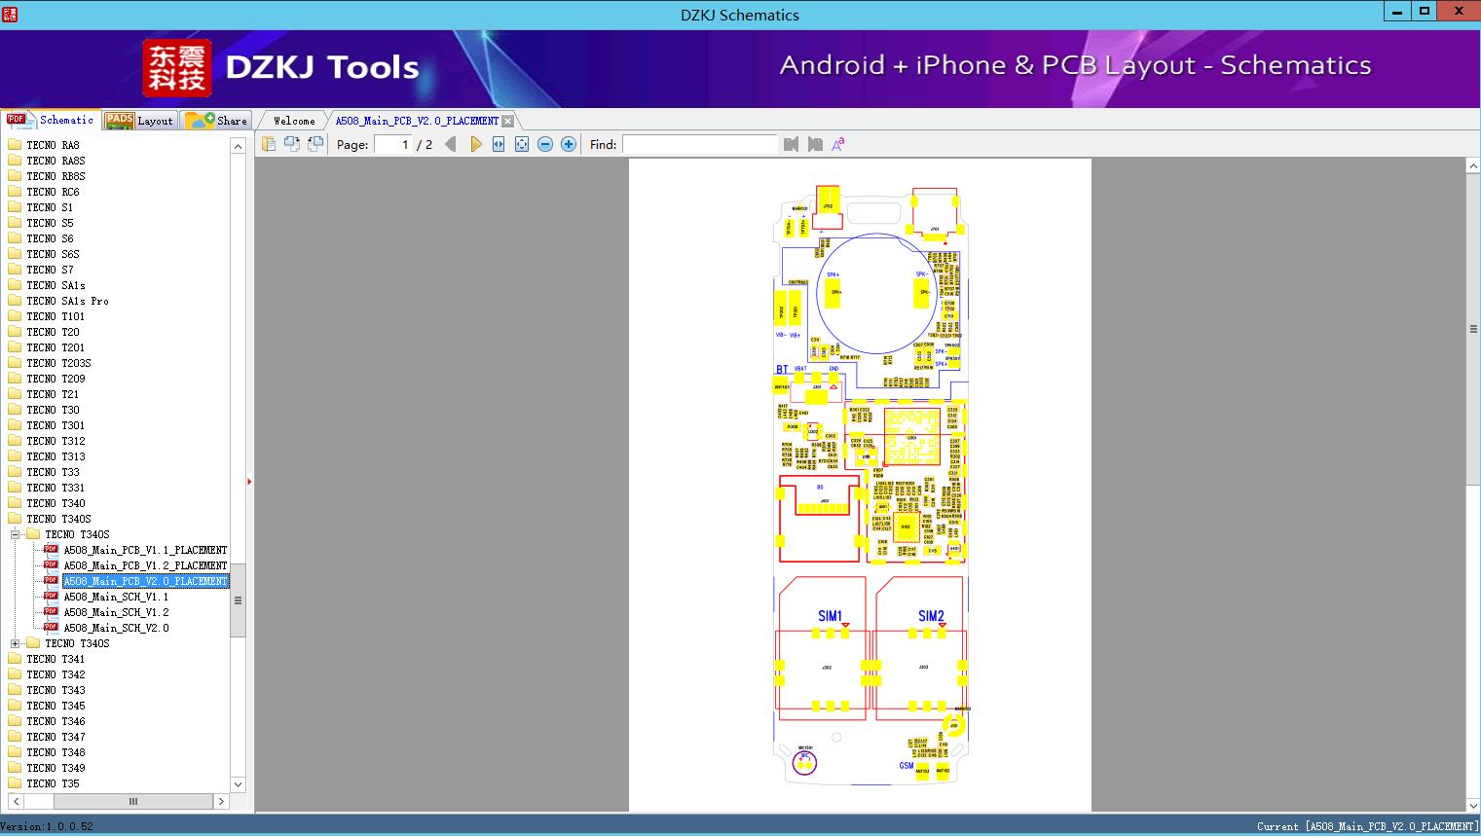
Task: Click the tree panel scroll down arrow
Action: click(x=238, y=784)
